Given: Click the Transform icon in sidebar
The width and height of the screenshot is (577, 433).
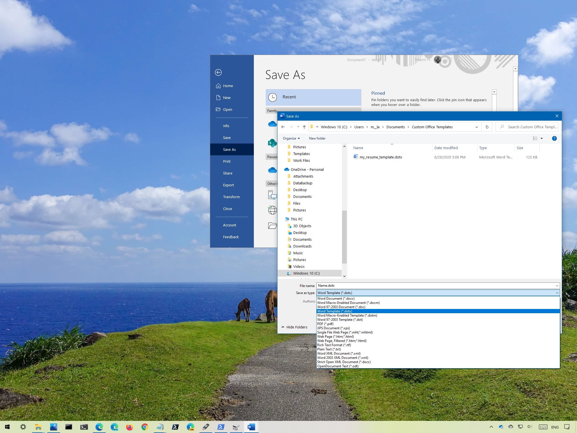Looking at the screenshot, I should [x=232, y=196].
